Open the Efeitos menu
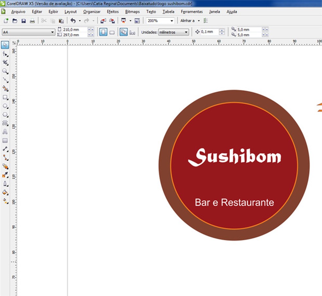The width and height of the screenshot is (322, 296). 113,11
